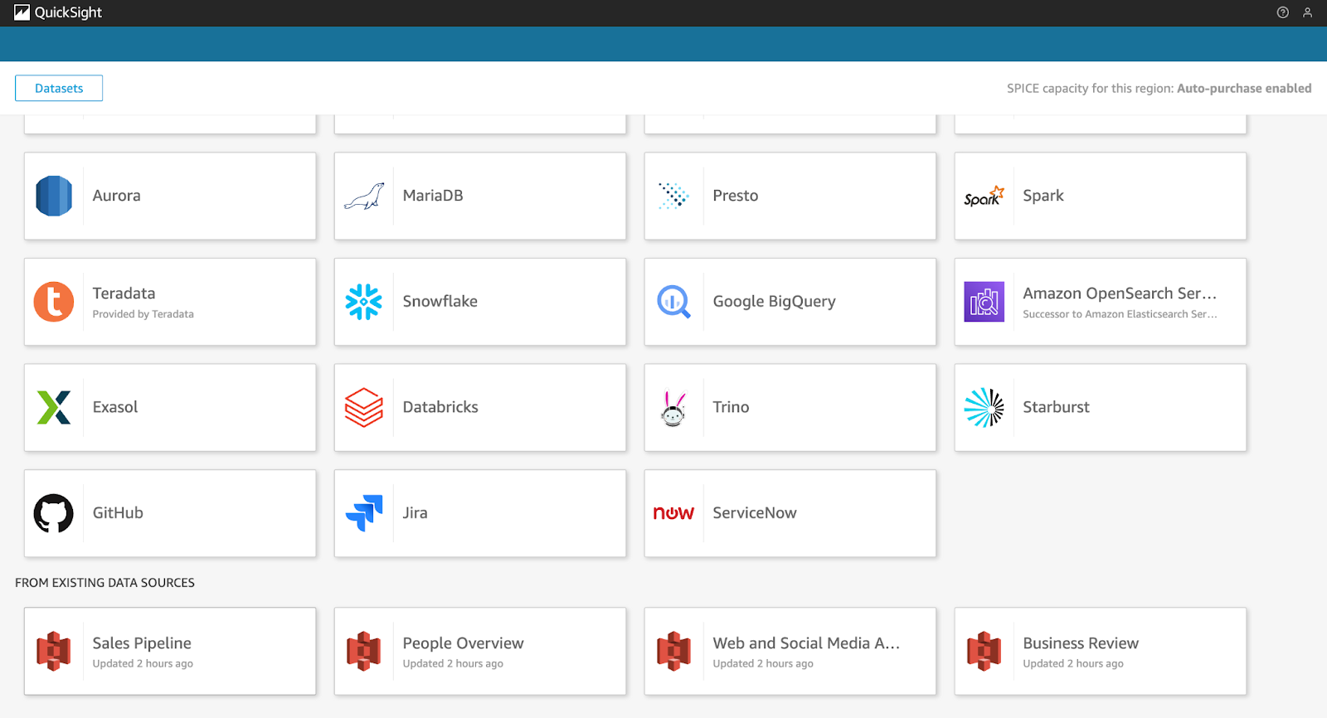The height and width of the screenshot is (718, 1327).
Task: Open the Web and Social Media title
Action: pos(806,643)
